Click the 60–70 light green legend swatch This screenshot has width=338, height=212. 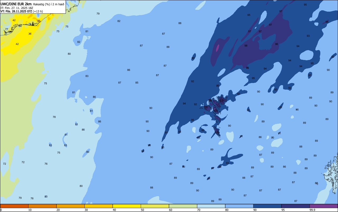pos(183,206)
